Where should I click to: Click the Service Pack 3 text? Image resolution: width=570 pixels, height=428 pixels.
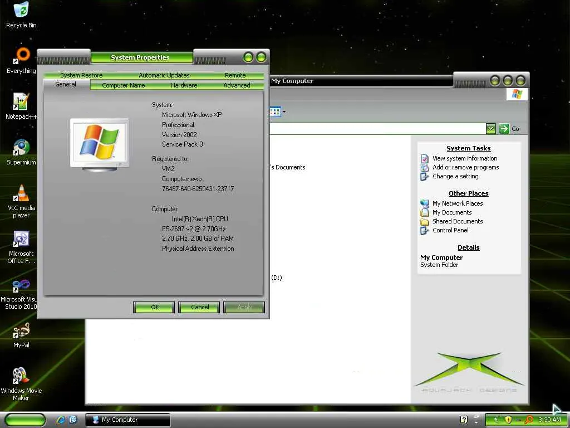click(182, 144)
